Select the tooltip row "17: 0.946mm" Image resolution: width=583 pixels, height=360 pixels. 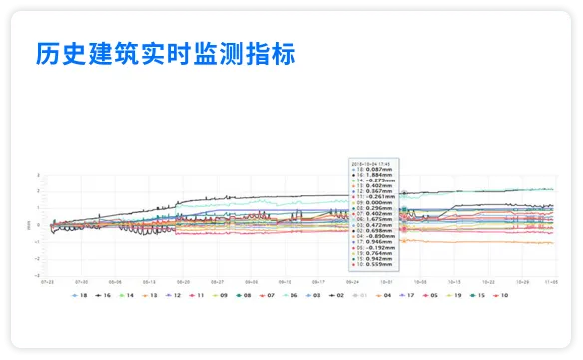(372, 242)
